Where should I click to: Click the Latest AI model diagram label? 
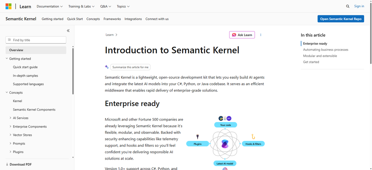pos(225,163)
